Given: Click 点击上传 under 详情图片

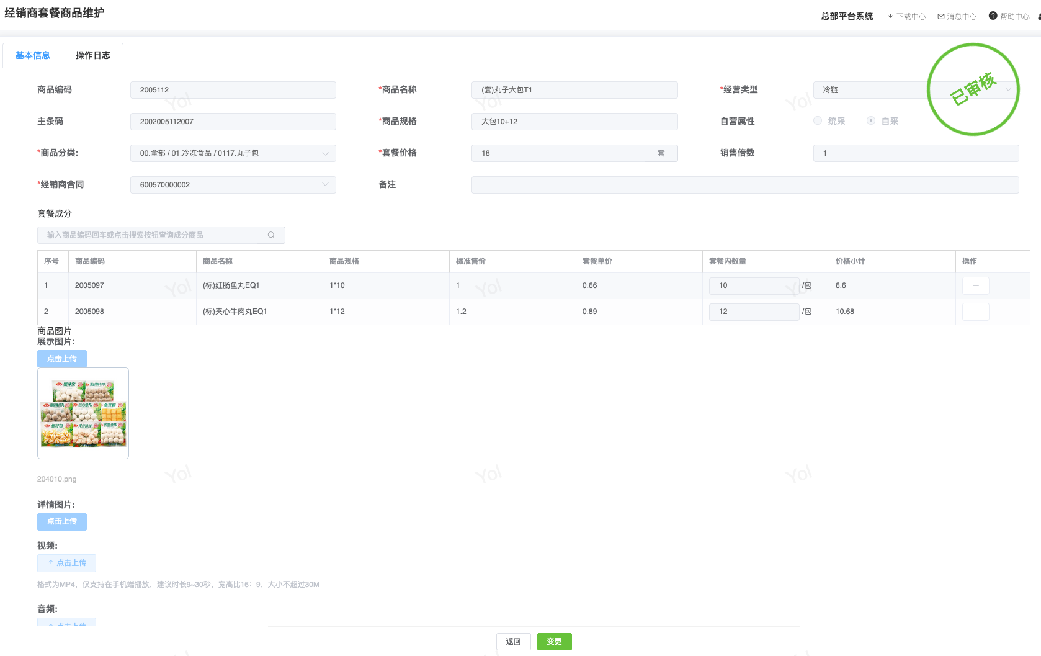Looking at the screenshot, I should point(62,522).
